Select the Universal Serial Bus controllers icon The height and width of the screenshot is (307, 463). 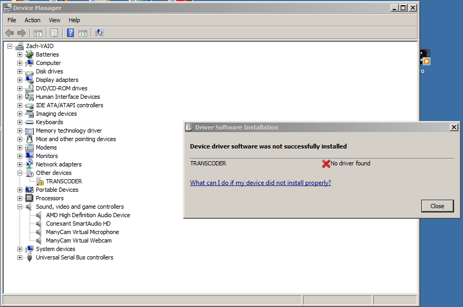[x=30, y=257]
